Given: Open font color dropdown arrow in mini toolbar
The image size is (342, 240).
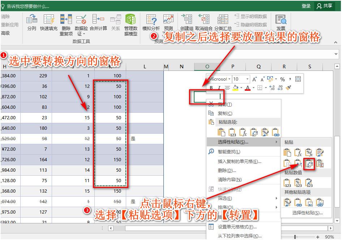Looking at the screenshot, I should [x=253, y=87].
